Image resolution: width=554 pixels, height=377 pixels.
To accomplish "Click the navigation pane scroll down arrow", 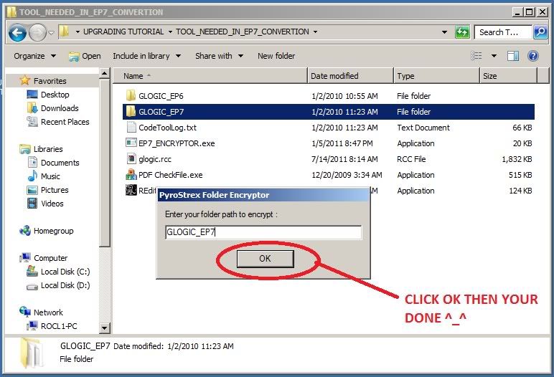I will coord(105,328).
